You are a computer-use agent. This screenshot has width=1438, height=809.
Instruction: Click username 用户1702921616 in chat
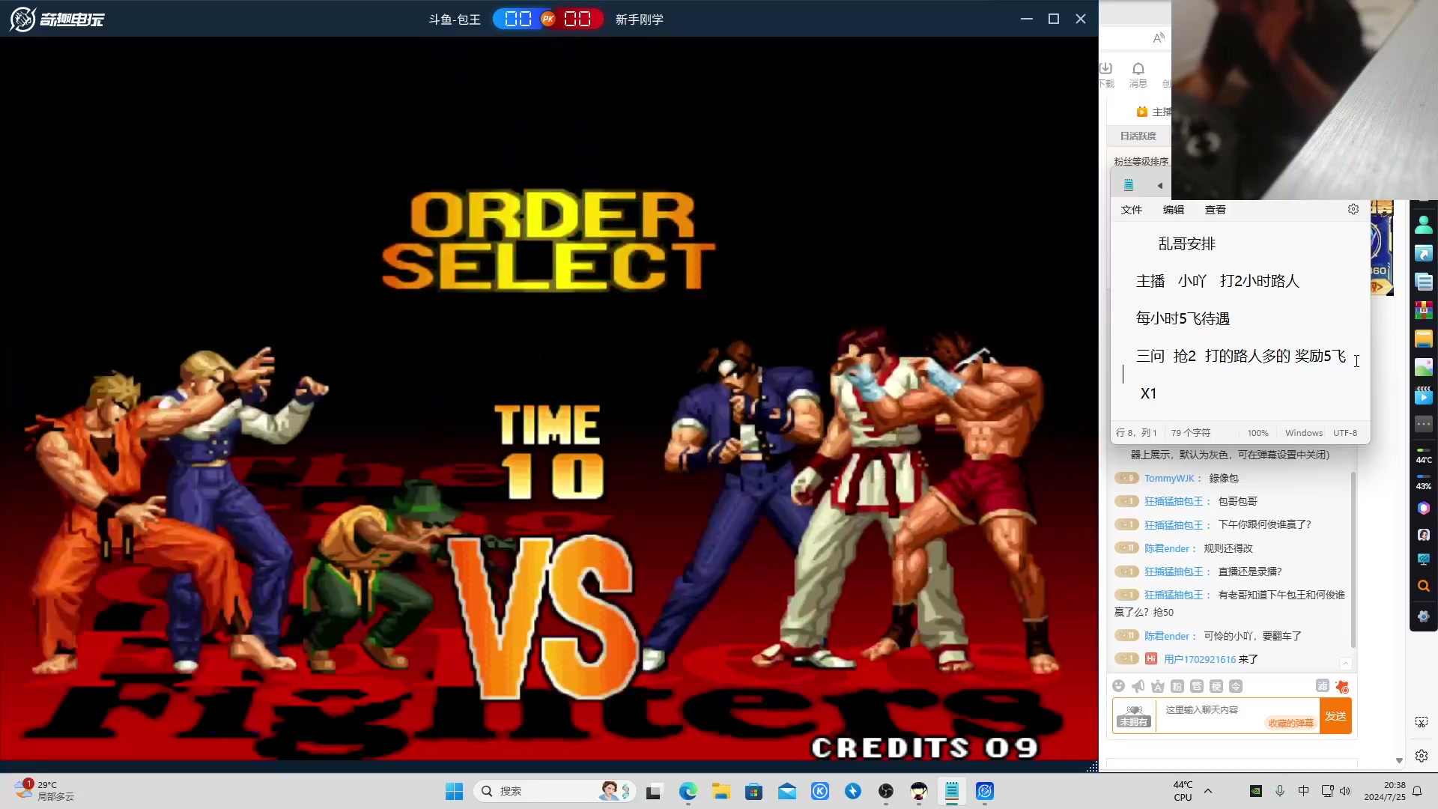[1199, 659]
